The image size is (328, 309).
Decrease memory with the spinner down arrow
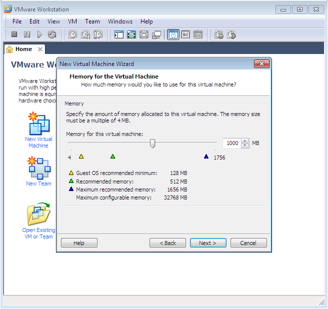(x=244, y=145)
